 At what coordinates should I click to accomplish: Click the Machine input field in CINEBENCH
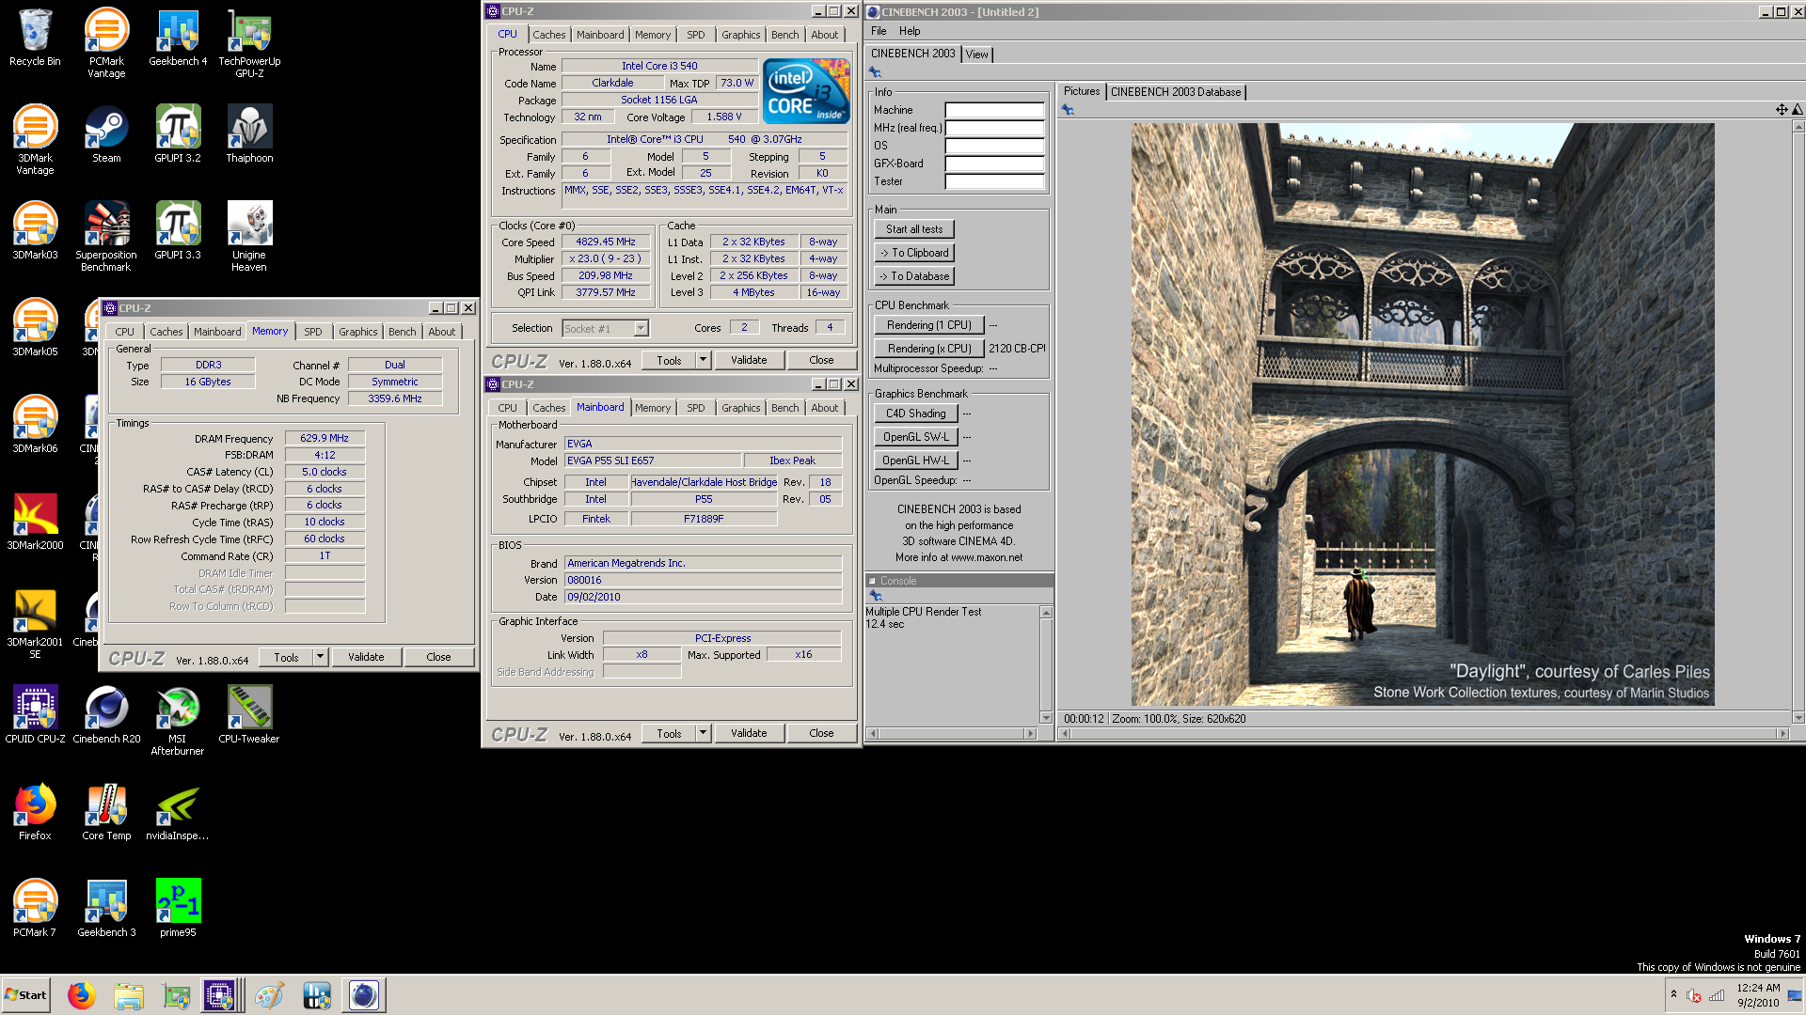tap(994, 110)
